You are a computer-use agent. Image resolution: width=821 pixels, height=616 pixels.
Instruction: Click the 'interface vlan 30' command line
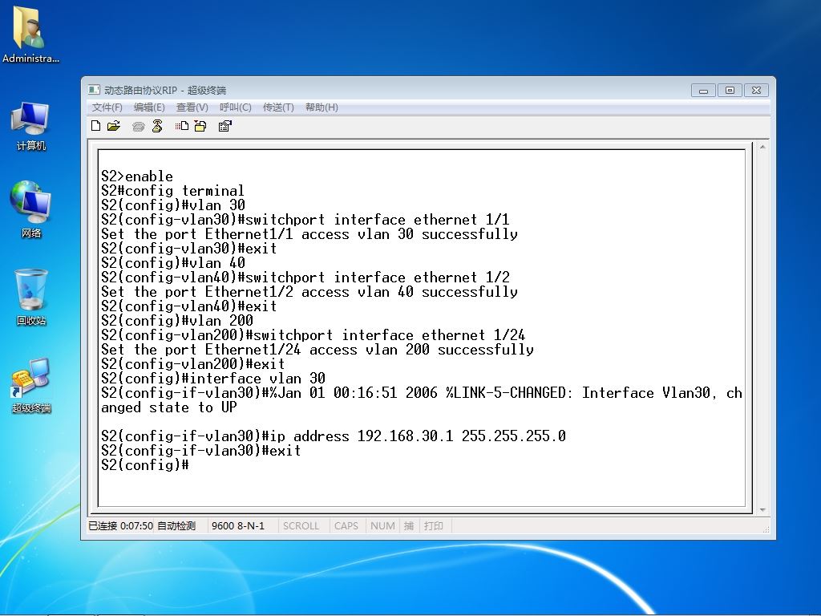tap(213, 379)
